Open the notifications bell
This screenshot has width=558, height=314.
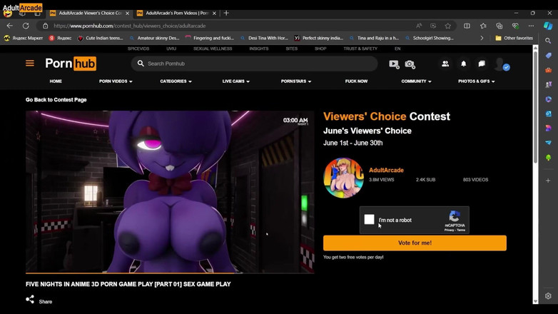pos(464,64)
